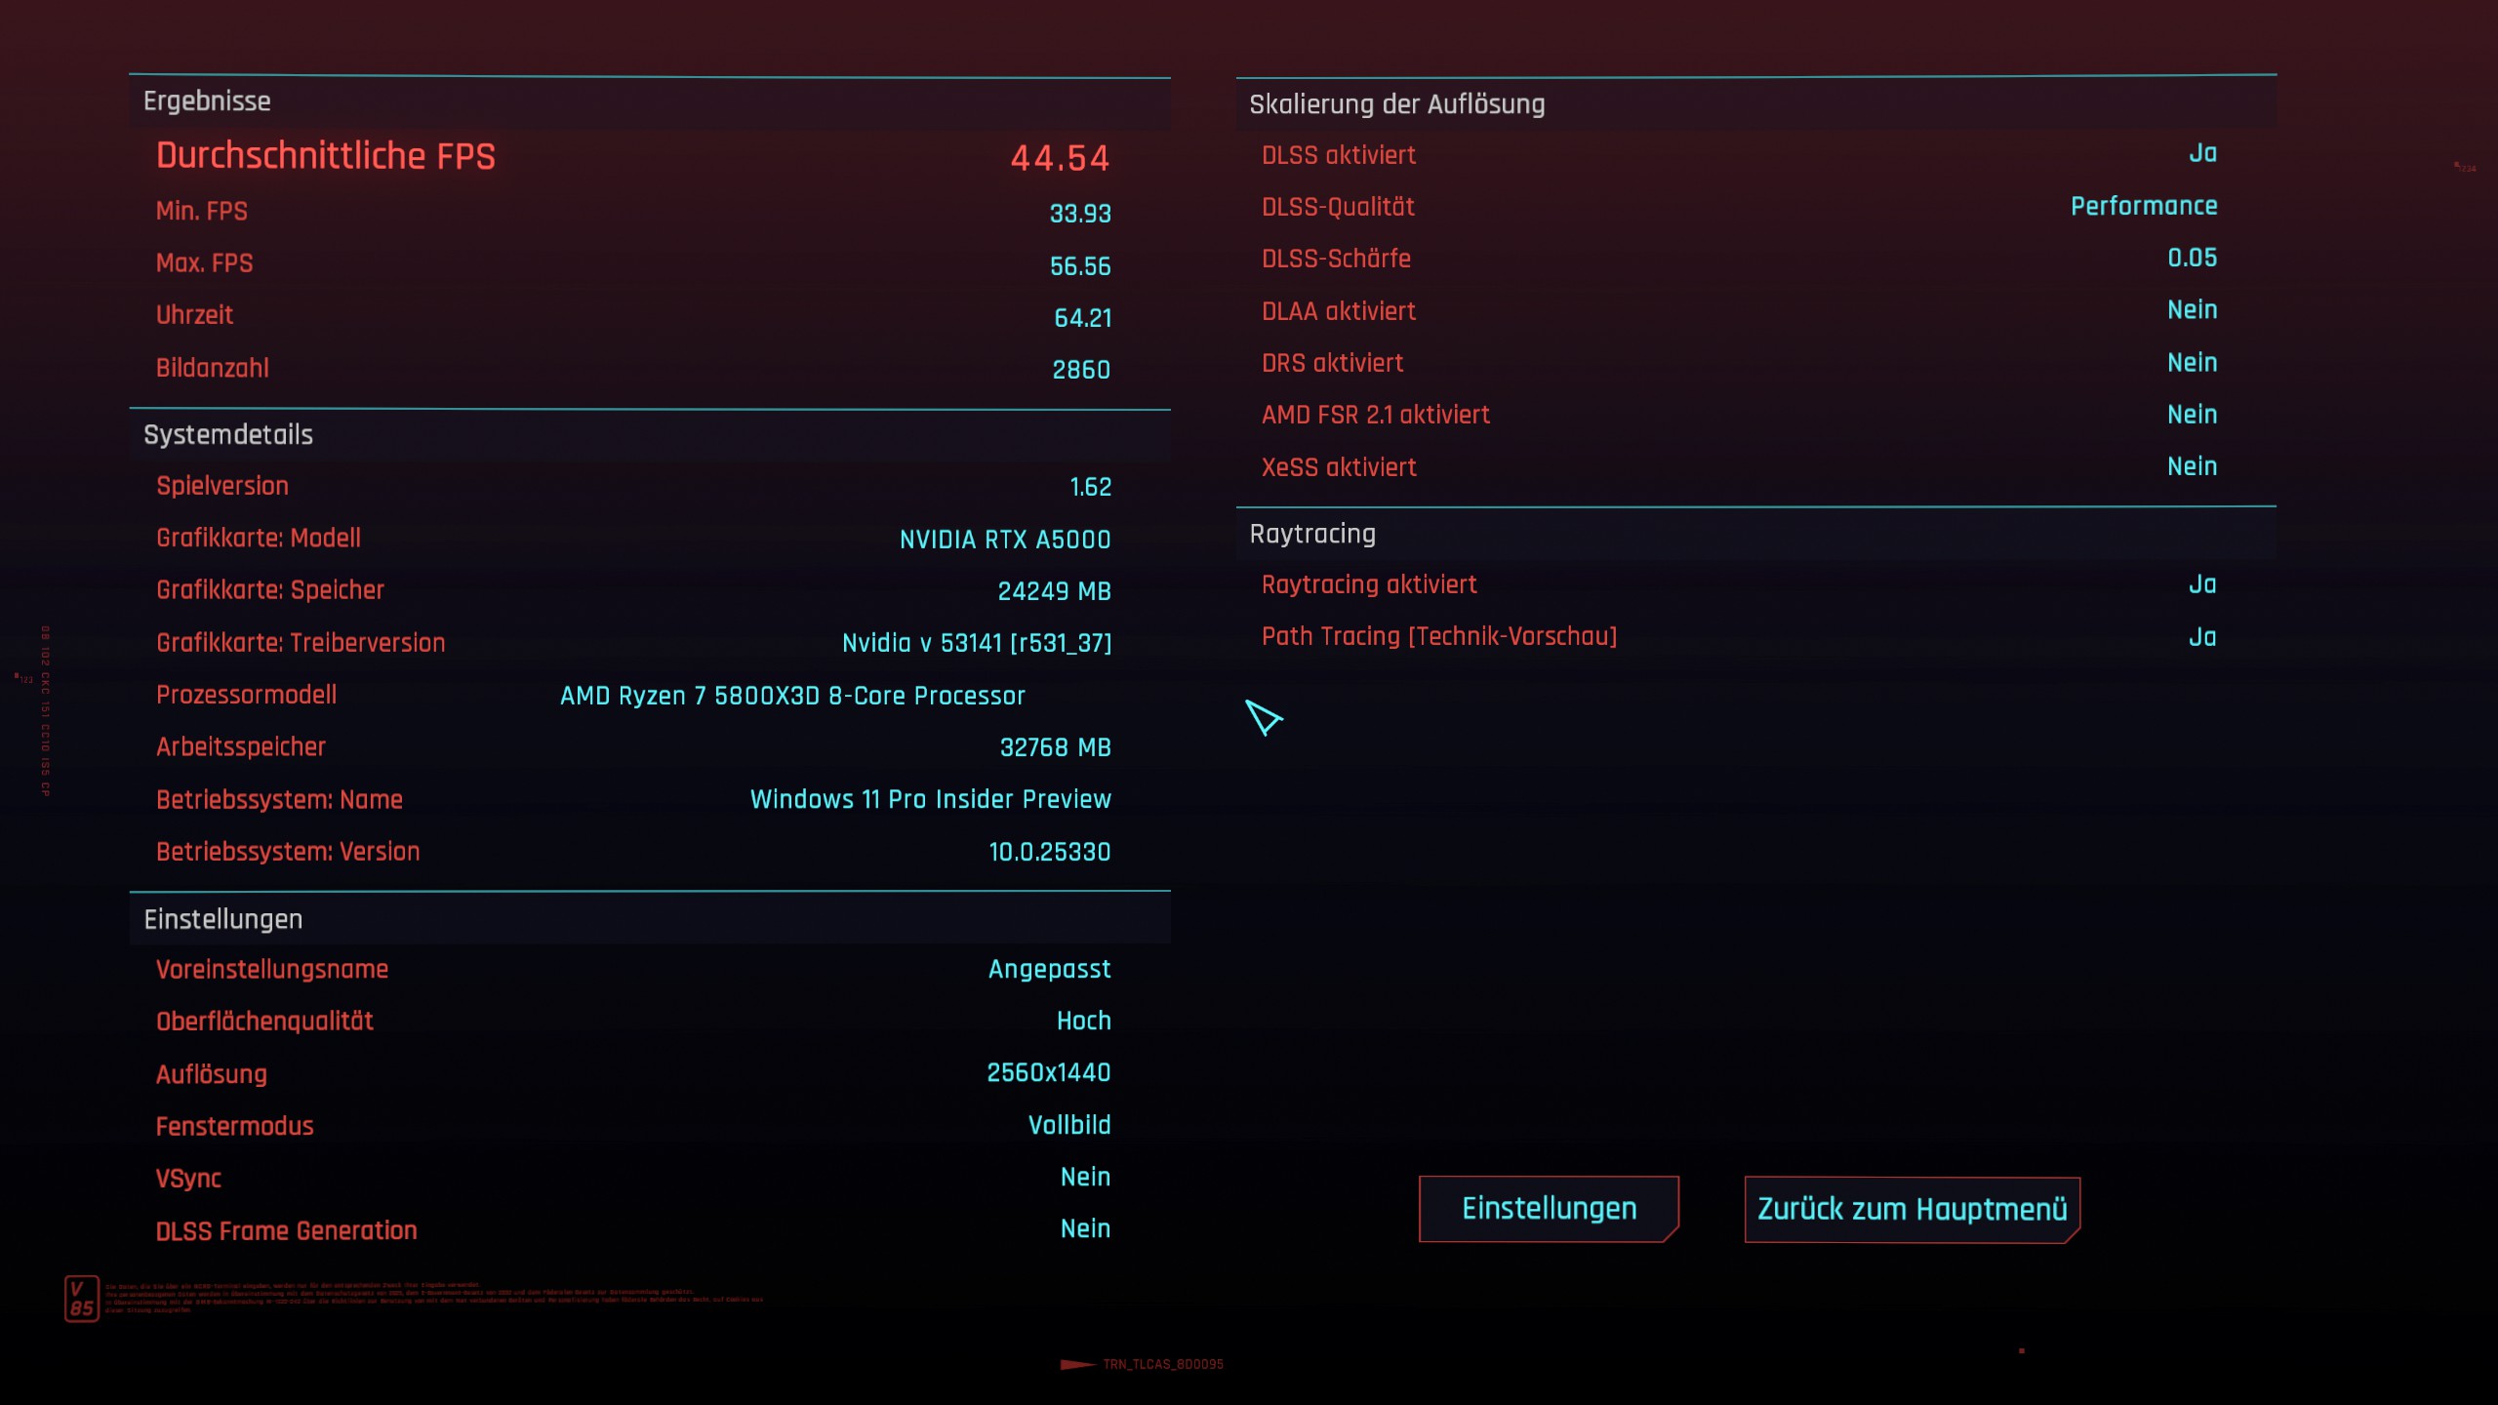
Task: Click the Fenstermodus Vollbild value
Action: tap(1068, 1125)
